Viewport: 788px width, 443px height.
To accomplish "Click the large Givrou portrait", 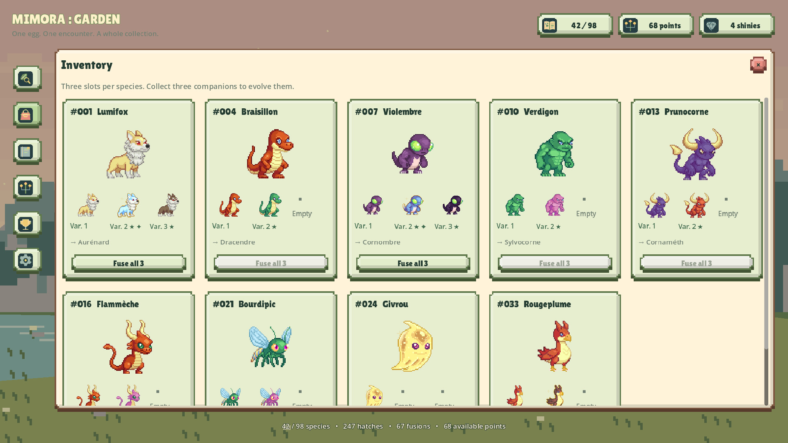I will click(412, 346).
